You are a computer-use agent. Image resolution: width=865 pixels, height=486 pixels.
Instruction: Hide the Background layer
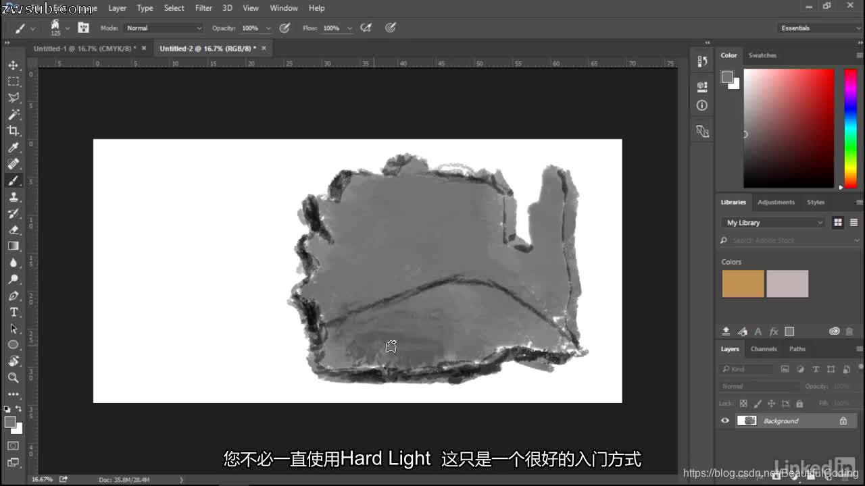pos(724,421)
